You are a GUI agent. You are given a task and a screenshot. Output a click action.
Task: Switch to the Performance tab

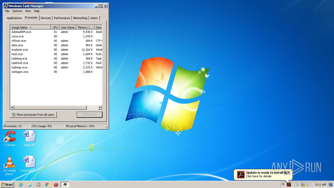point(62,18)
